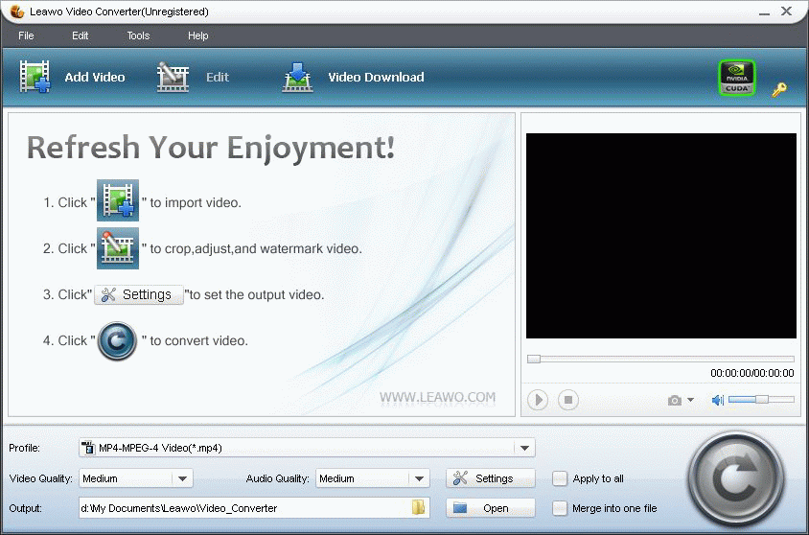Open the Video Quality dropdown
Screen dimensions: 809x535
(x=182, y=478)
